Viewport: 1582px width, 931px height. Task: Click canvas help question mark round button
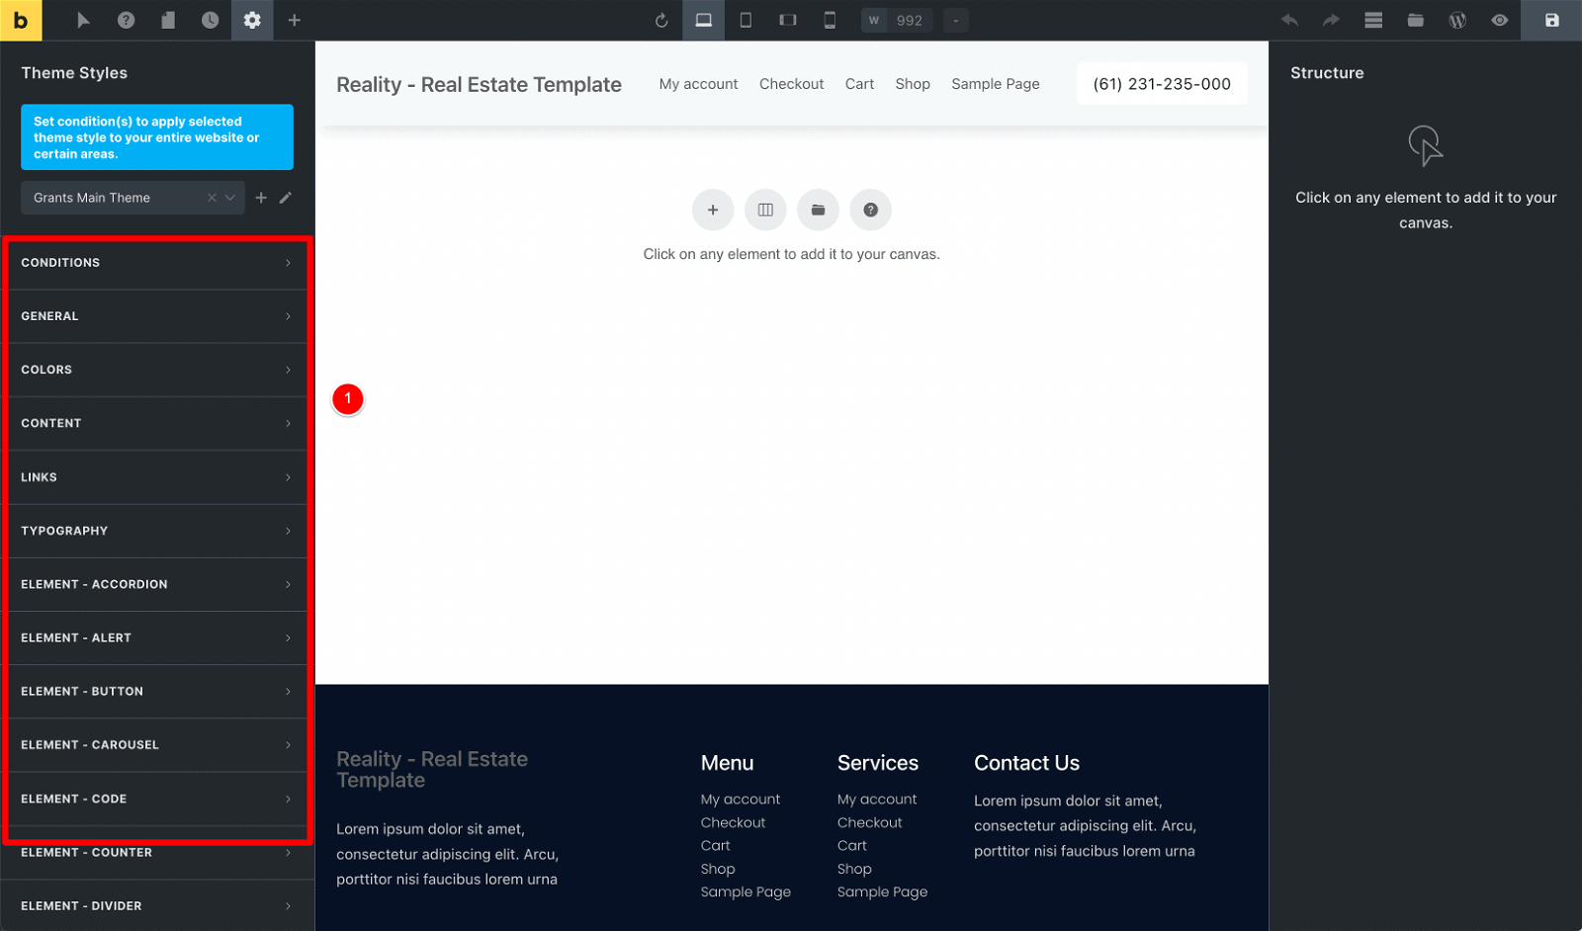click(x=870, y=210)
